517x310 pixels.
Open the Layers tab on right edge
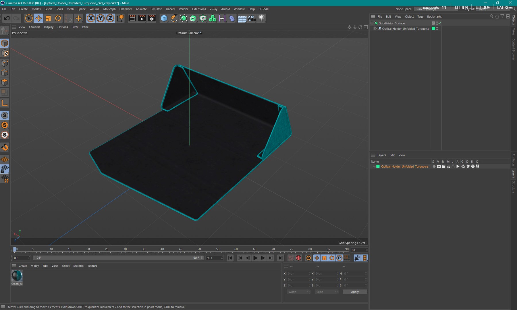(x=514, y=174)
